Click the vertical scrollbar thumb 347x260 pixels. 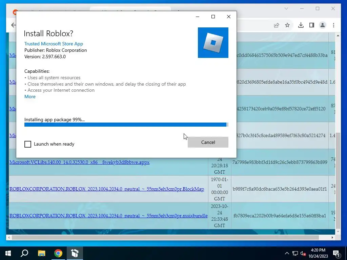(x=338, y=181)
